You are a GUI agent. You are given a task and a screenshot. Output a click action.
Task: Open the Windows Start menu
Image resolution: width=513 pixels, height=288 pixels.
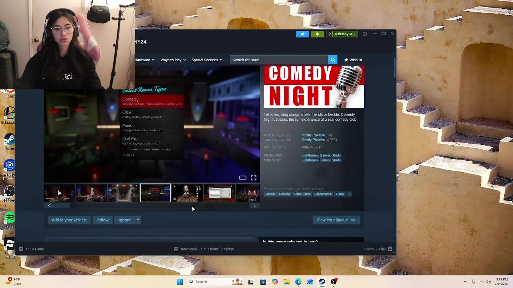(x=180, y=282)
